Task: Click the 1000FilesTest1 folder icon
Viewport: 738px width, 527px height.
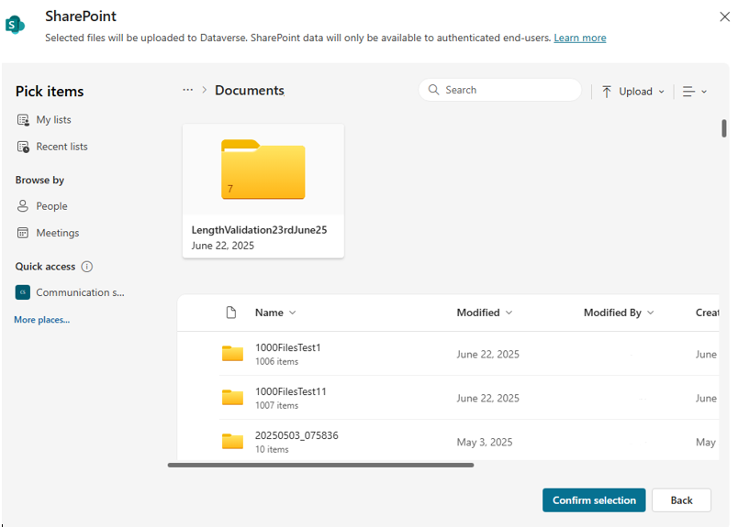Action: pyautogui.click(x=232, y=354)
